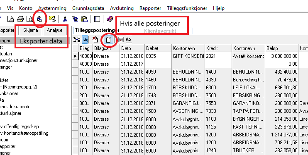Image resolution: width=308 pixels, height=155 pixels.
Task: Click the Bilagsart column header
Action: pyautogui.click(x=106, y=48)
